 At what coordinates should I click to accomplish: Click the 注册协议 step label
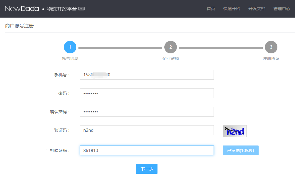tap(271, 58)
